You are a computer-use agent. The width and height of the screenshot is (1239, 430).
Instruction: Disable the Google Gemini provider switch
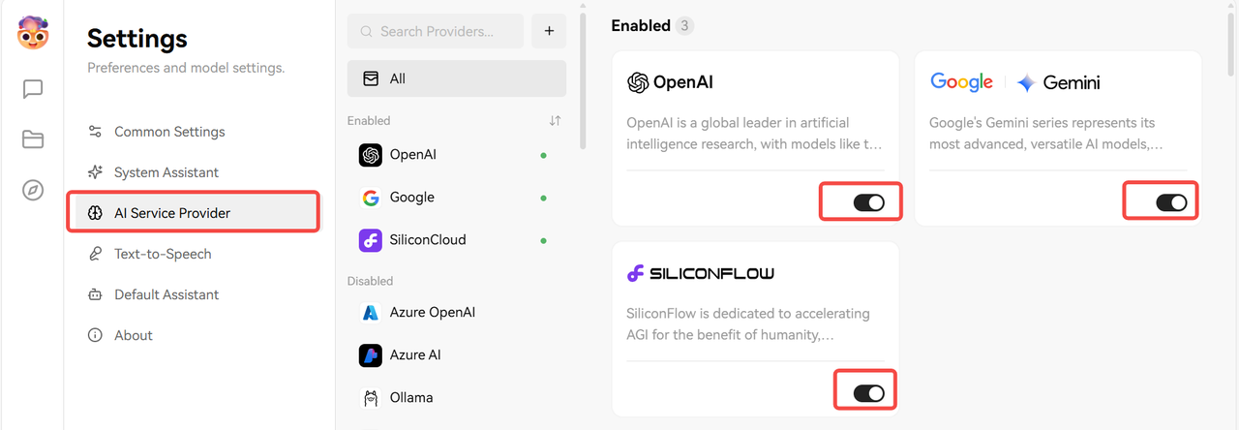coord(1171,202)
